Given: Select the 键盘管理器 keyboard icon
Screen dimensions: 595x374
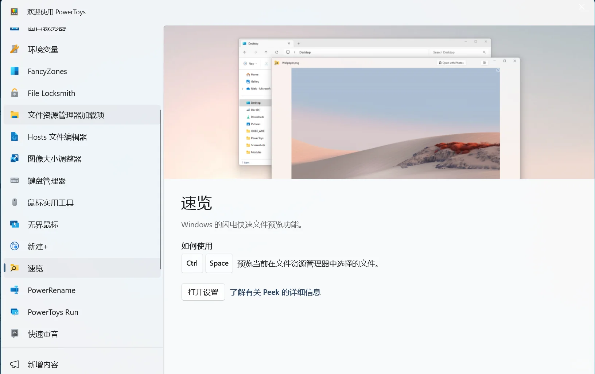Looking at the screenshot, I should click(15, 181).
